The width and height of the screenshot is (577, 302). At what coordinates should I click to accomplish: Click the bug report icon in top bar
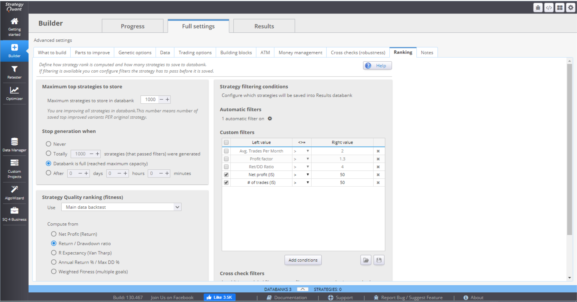538,8
